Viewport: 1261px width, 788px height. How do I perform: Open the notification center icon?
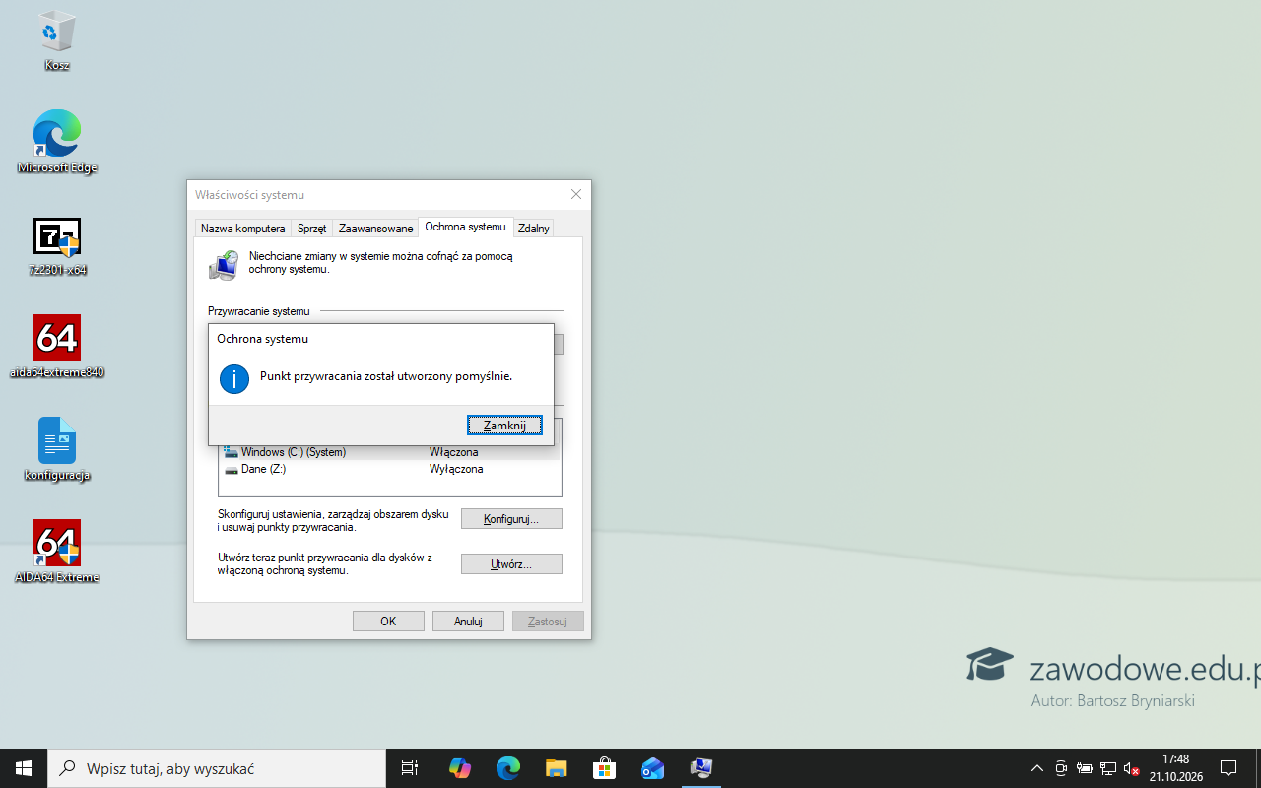[1228, 768]
